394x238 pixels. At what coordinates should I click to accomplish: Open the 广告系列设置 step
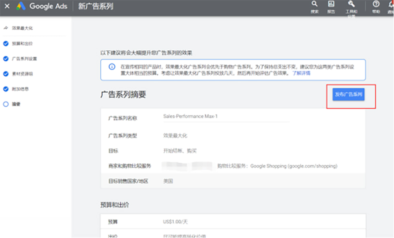click(24, 59)
